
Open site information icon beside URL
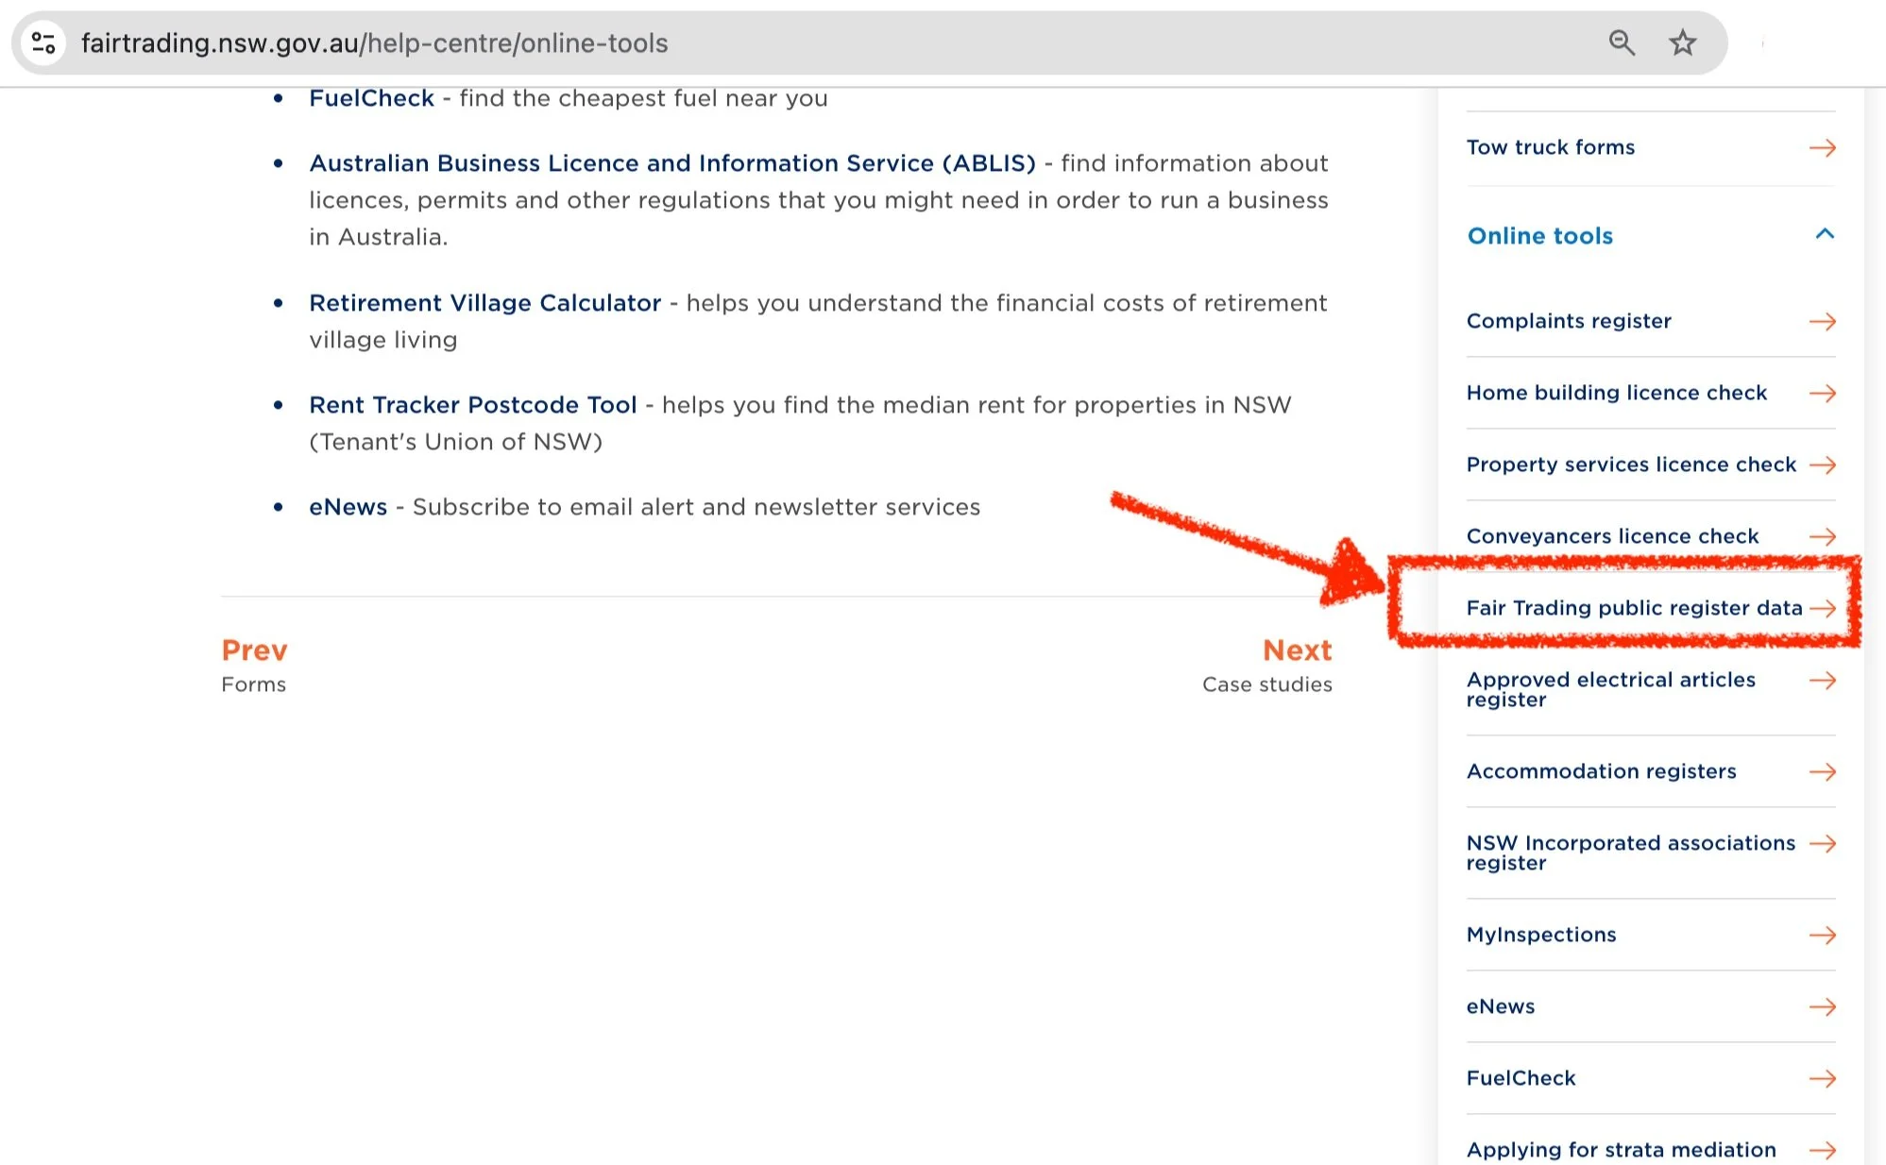[x=42, y=42]
